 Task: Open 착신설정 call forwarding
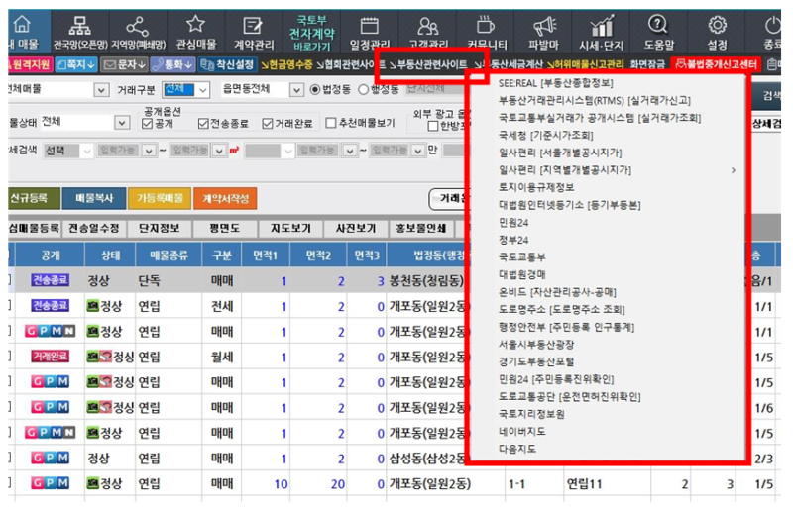pos(226,64)
